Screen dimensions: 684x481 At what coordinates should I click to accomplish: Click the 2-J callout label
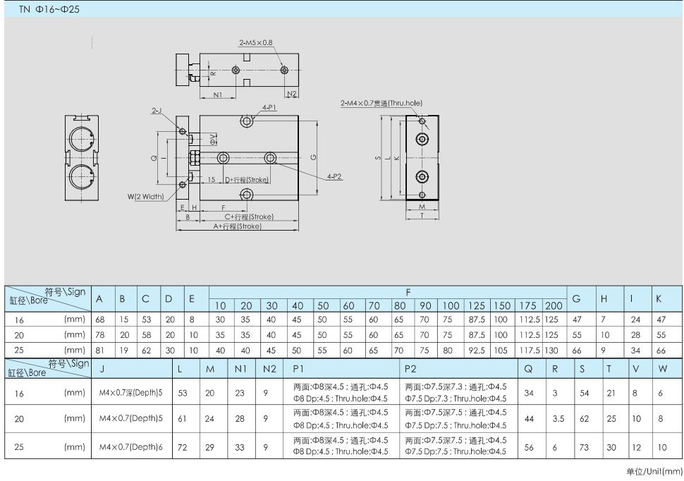156,111
